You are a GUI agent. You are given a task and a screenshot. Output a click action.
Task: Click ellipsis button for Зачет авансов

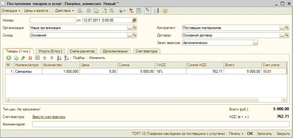pos(255,43)
